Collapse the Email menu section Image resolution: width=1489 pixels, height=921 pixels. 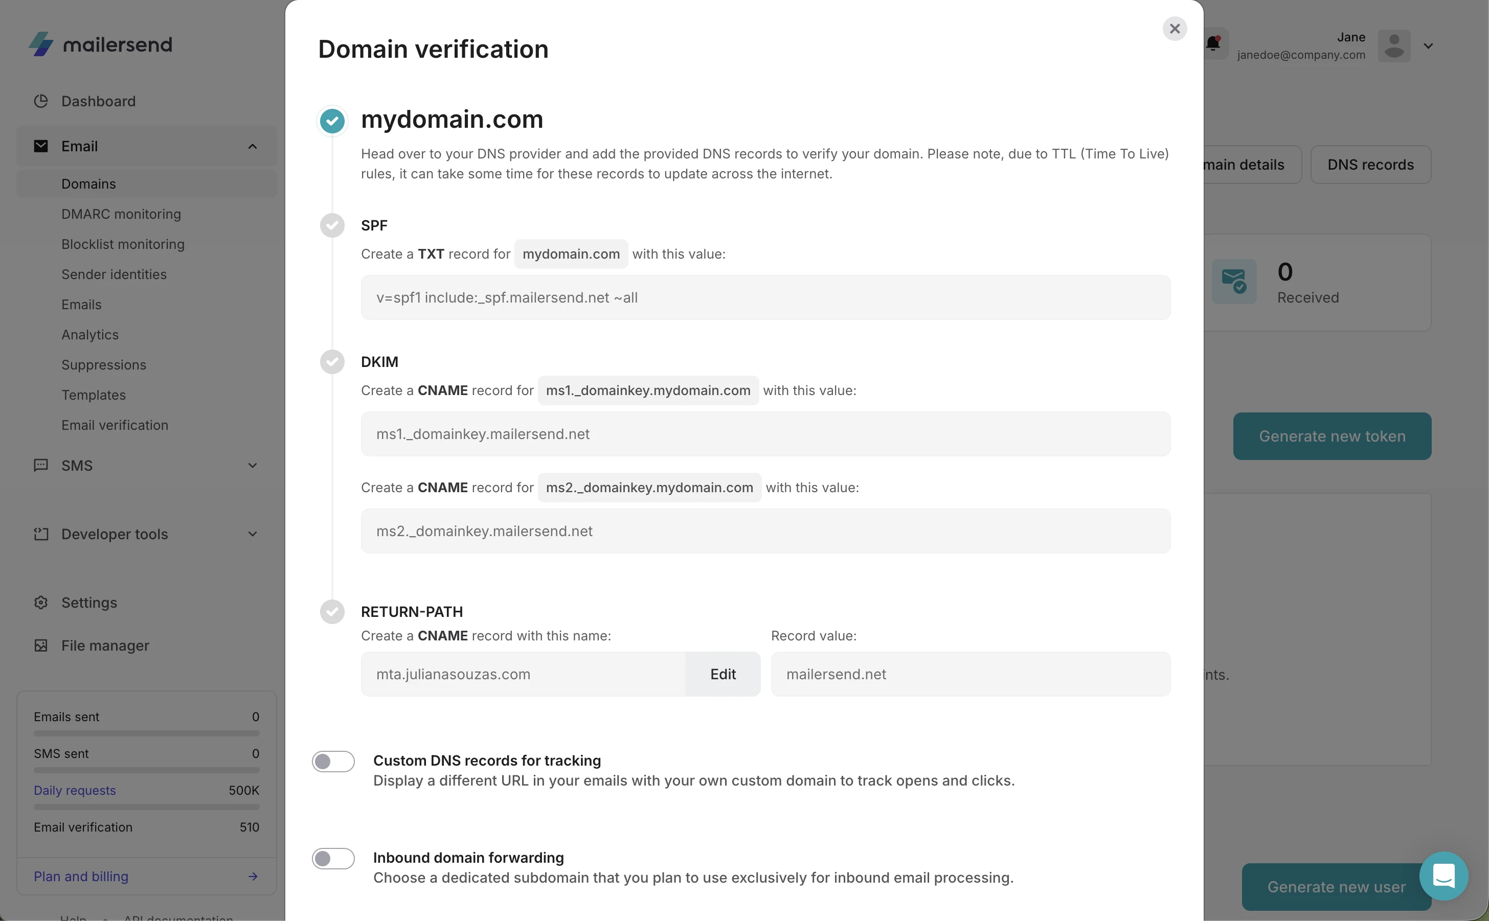pos(252,146)
